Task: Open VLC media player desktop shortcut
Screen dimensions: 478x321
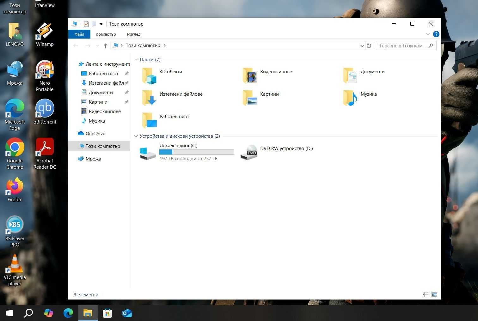Action: (x=15, y=270)
